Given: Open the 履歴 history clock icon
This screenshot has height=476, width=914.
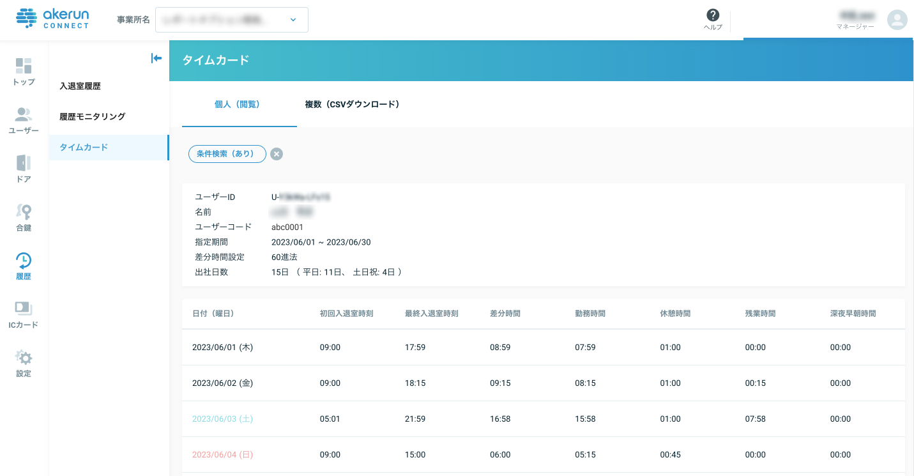Looking at the screenshot, I should pyautogui.click(x=24, y=260).
